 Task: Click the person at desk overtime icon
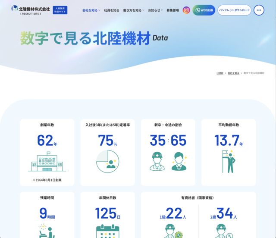coord(47,231)
